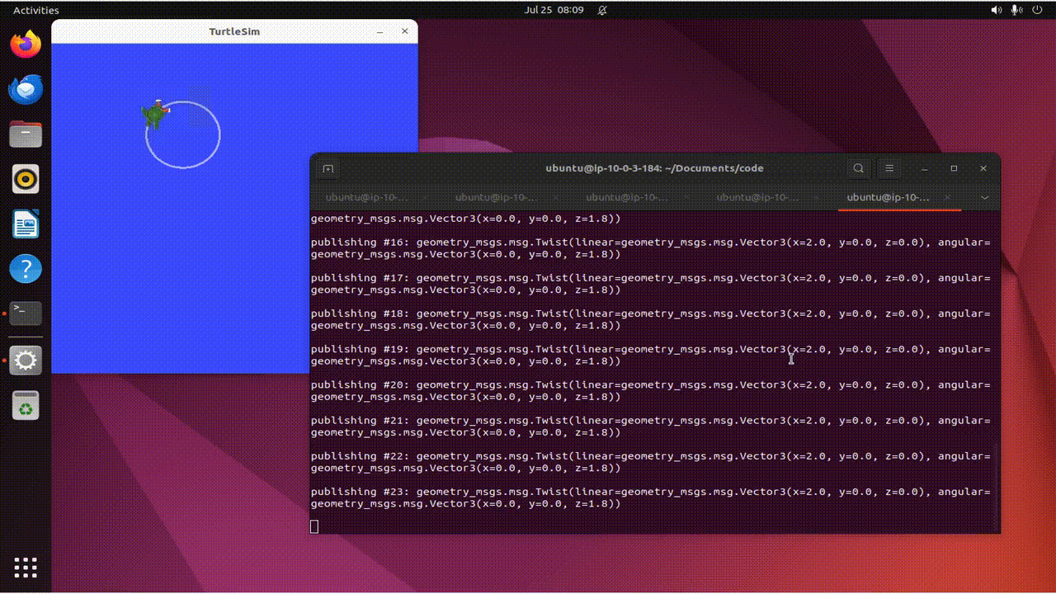Show all applications grid
Viewport: 1056px width, 594px height.
click(26, 568)
